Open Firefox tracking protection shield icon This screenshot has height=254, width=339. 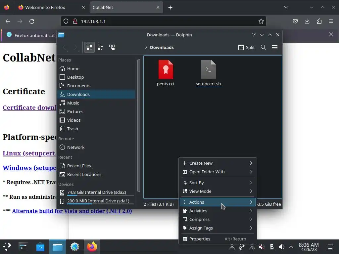(66, 21)
